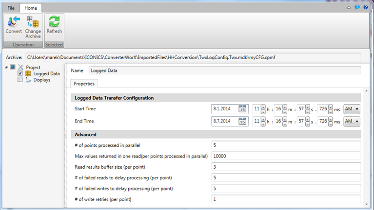The width and height of the screenshot is (374, 210).
Task: Select Logged Data in the project tree
Action: pos(46,73)
